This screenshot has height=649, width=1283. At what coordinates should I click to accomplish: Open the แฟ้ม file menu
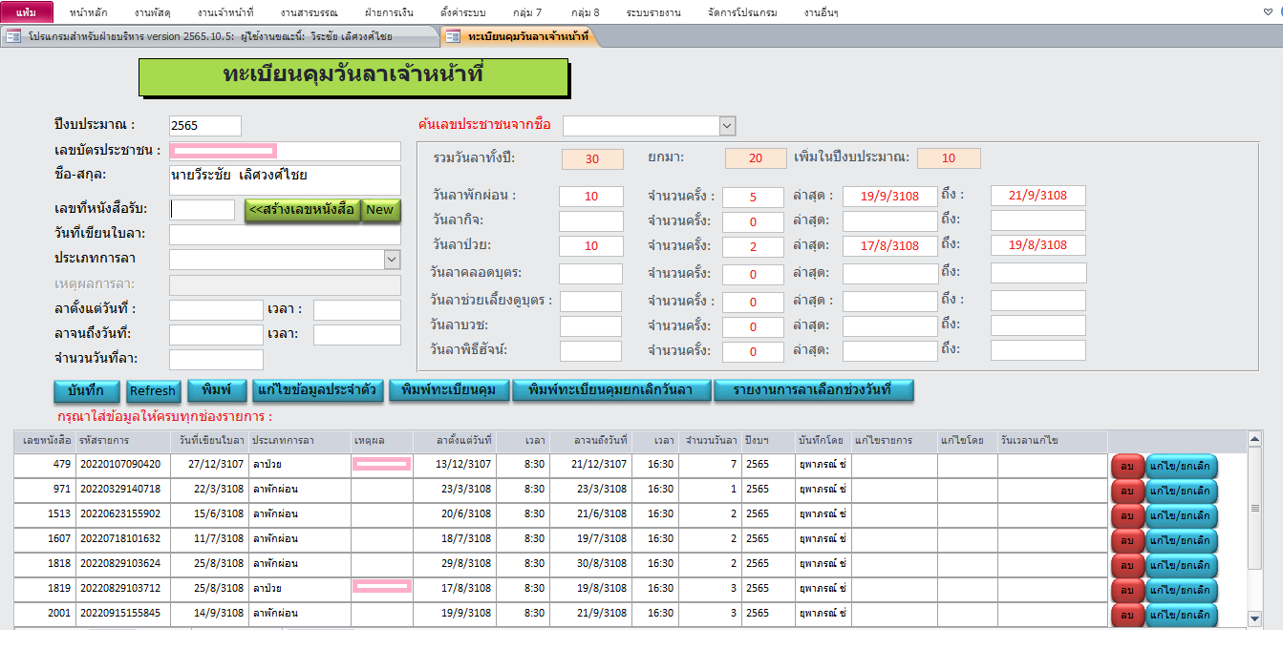point(27,12)
